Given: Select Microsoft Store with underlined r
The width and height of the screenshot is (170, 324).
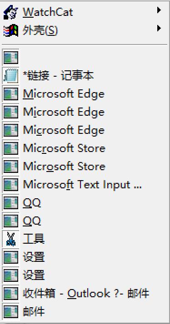Looking at the screenshot, I should (85, 148).
